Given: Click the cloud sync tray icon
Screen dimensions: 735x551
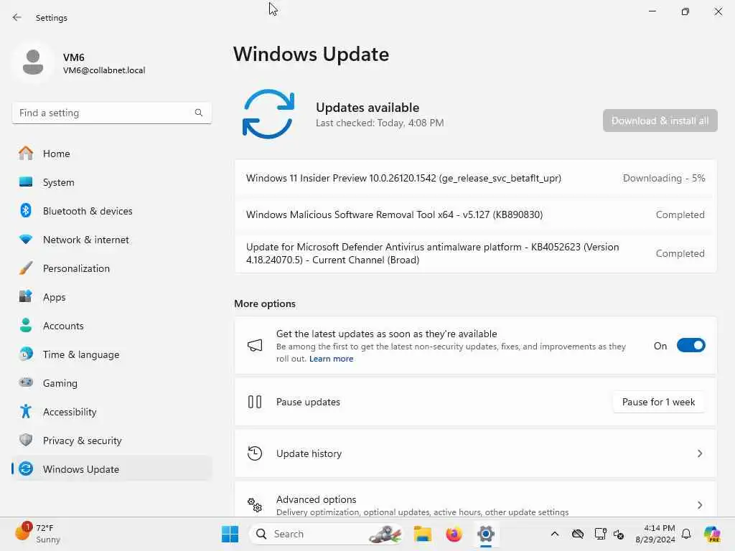Looking at the screenshot, I should point(578,534).
